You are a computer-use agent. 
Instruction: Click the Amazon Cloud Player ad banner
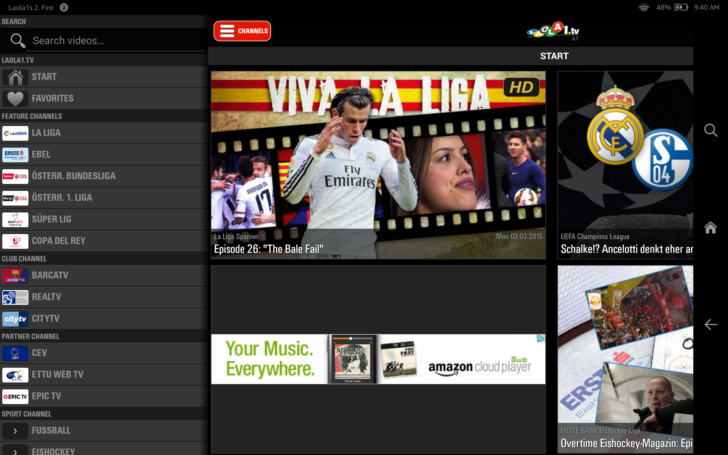pos(378,359)
